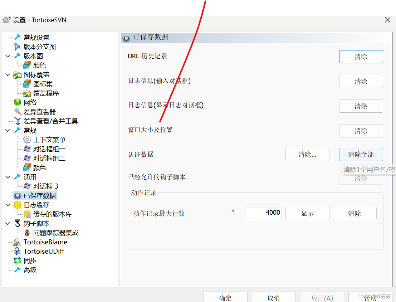The height and width of the screenshot is (302, 396).
Task: Click the branch icon beside 版本分支图
Action: 17,47
